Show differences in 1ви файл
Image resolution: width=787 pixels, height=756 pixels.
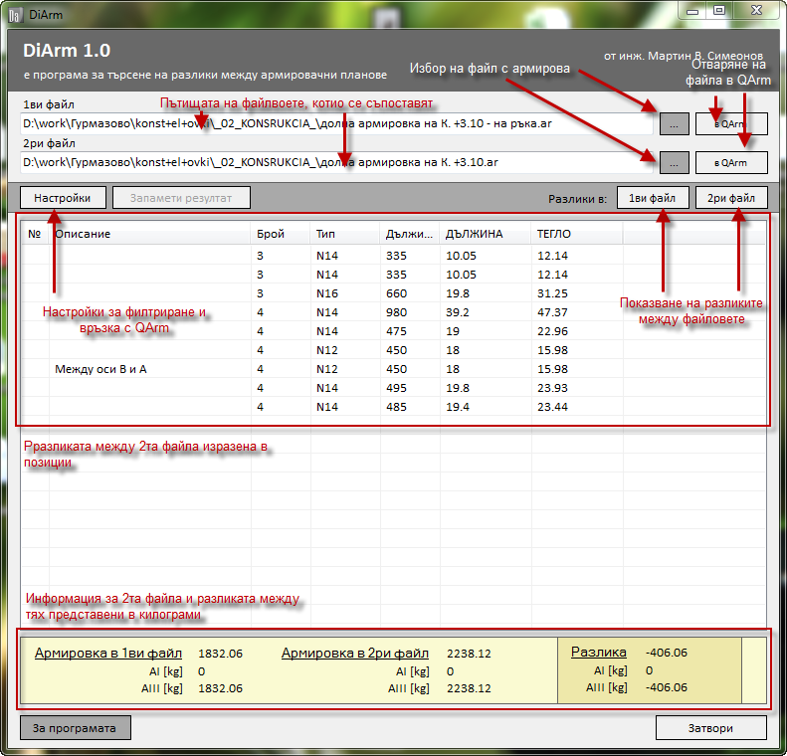652,198
